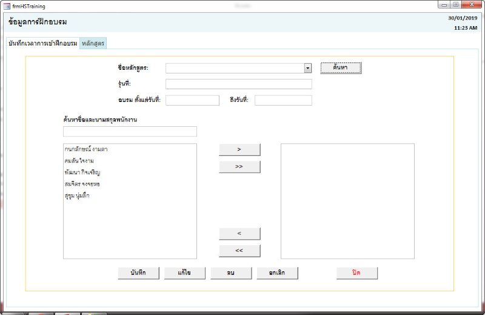Switch to the หลักสูตร tab
The image size is (485, 315).
click(93, 44)
